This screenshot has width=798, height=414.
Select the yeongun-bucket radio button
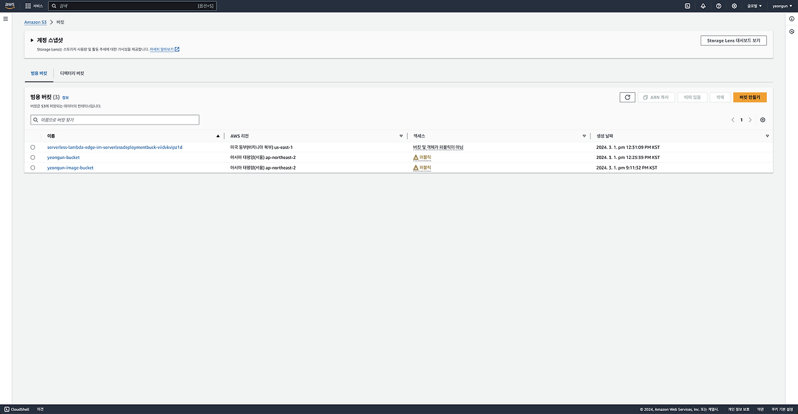pos(32,157)
